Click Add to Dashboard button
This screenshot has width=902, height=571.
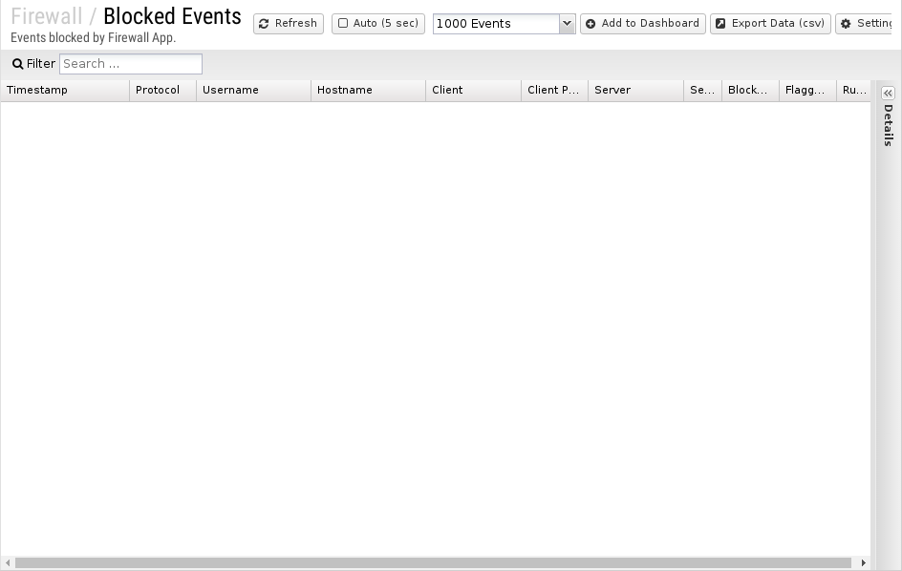(x=642, y=24)
